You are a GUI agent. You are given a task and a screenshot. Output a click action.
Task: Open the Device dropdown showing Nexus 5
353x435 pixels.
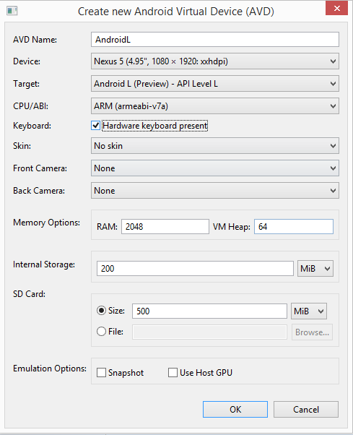[x=214, y=61]
